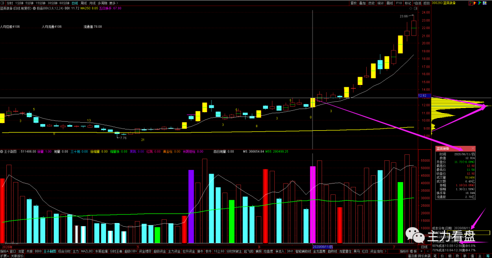Select the 净流入 indicator tab
The width and height of the screenshot is (492, 258).
pyautogui.click(x=279, y=252)
